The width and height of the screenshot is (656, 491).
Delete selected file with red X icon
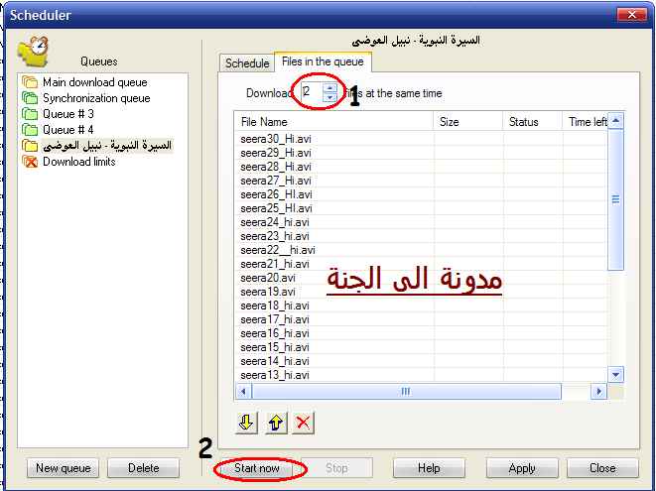[x=303, y=423]
